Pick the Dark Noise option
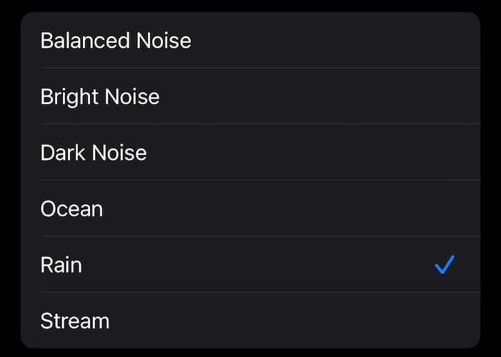This screenshot has height=357, width=501. point(250,152)
